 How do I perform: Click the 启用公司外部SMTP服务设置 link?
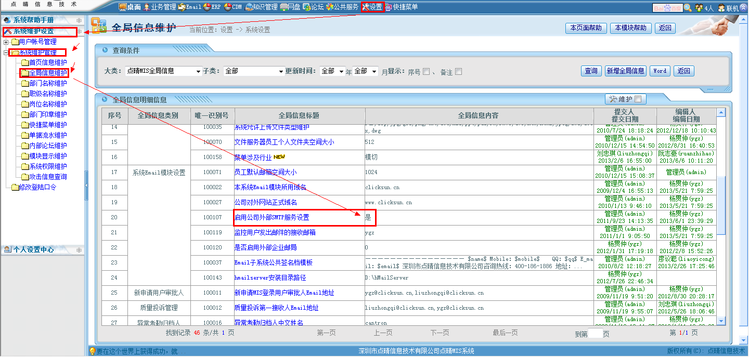coord(272,218)
